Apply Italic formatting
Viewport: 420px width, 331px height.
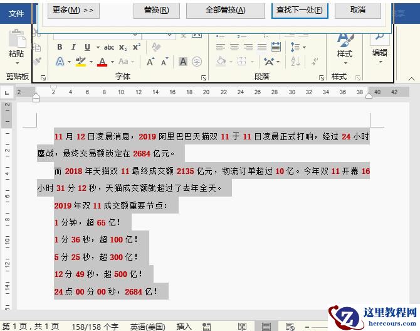click(73, 47)
